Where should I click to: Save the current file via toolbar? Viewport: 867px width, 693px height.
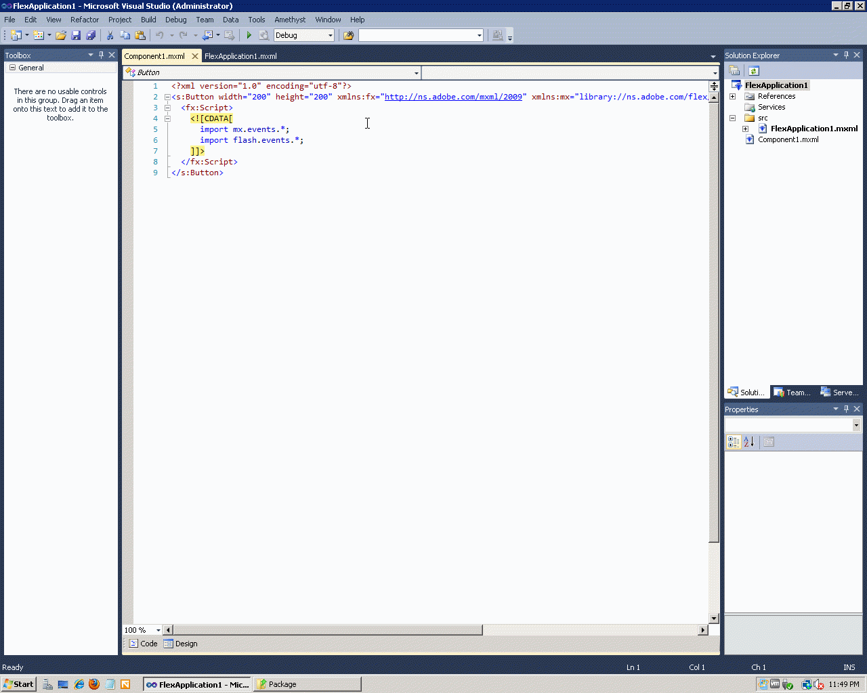(x=76, y=35)
